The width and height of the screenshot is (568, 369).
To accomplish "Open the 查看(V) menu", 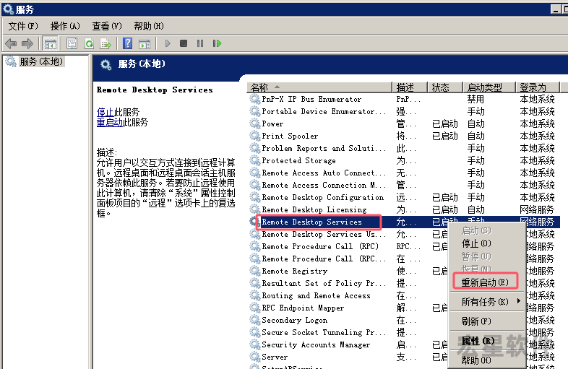I will [x=106, y=26].
